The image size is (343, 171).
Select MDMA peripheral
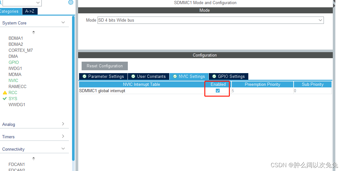pyautogui.click(x=15, y=75)
